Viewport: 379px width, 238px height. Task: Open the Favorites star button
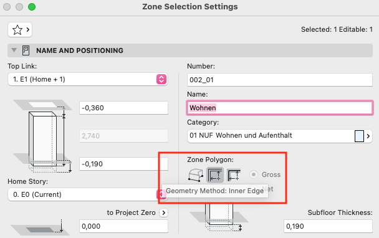(x=20, y=30)
